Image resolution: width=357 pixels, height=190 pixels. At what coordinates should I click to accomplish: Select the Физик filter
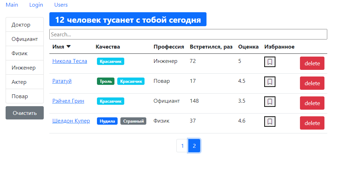[x=24, y=53]
